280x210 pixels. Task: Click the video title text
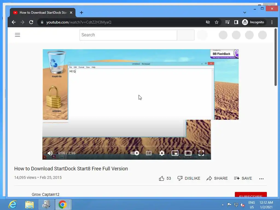tap(71, 169)
